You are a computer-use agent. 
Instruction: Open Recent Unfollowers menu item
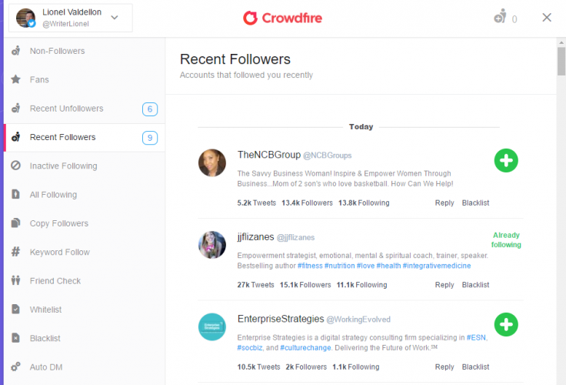tap(85, 109)
